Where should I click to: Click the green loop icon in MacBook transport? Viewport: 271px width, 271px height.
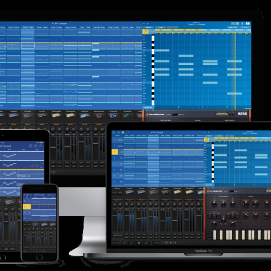146,243
